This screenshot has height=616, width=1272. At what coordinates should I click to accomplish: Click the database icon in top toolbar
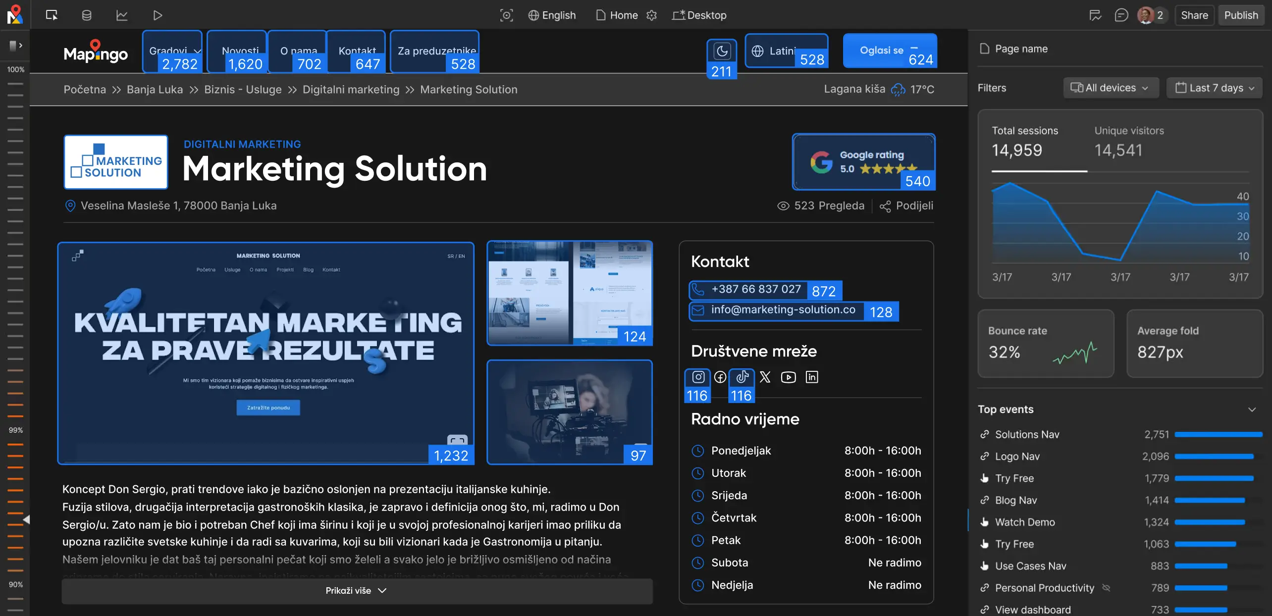87,15
